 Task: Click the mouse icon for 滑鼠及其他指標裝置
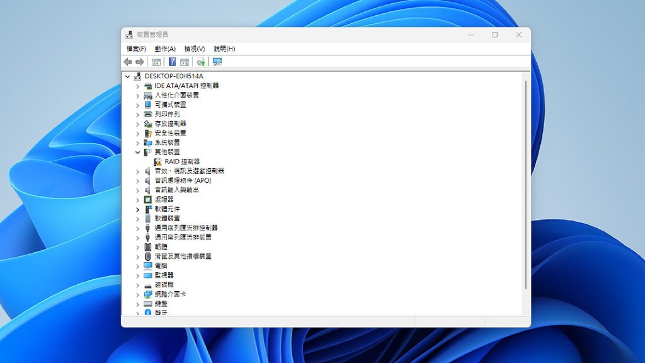147,256
